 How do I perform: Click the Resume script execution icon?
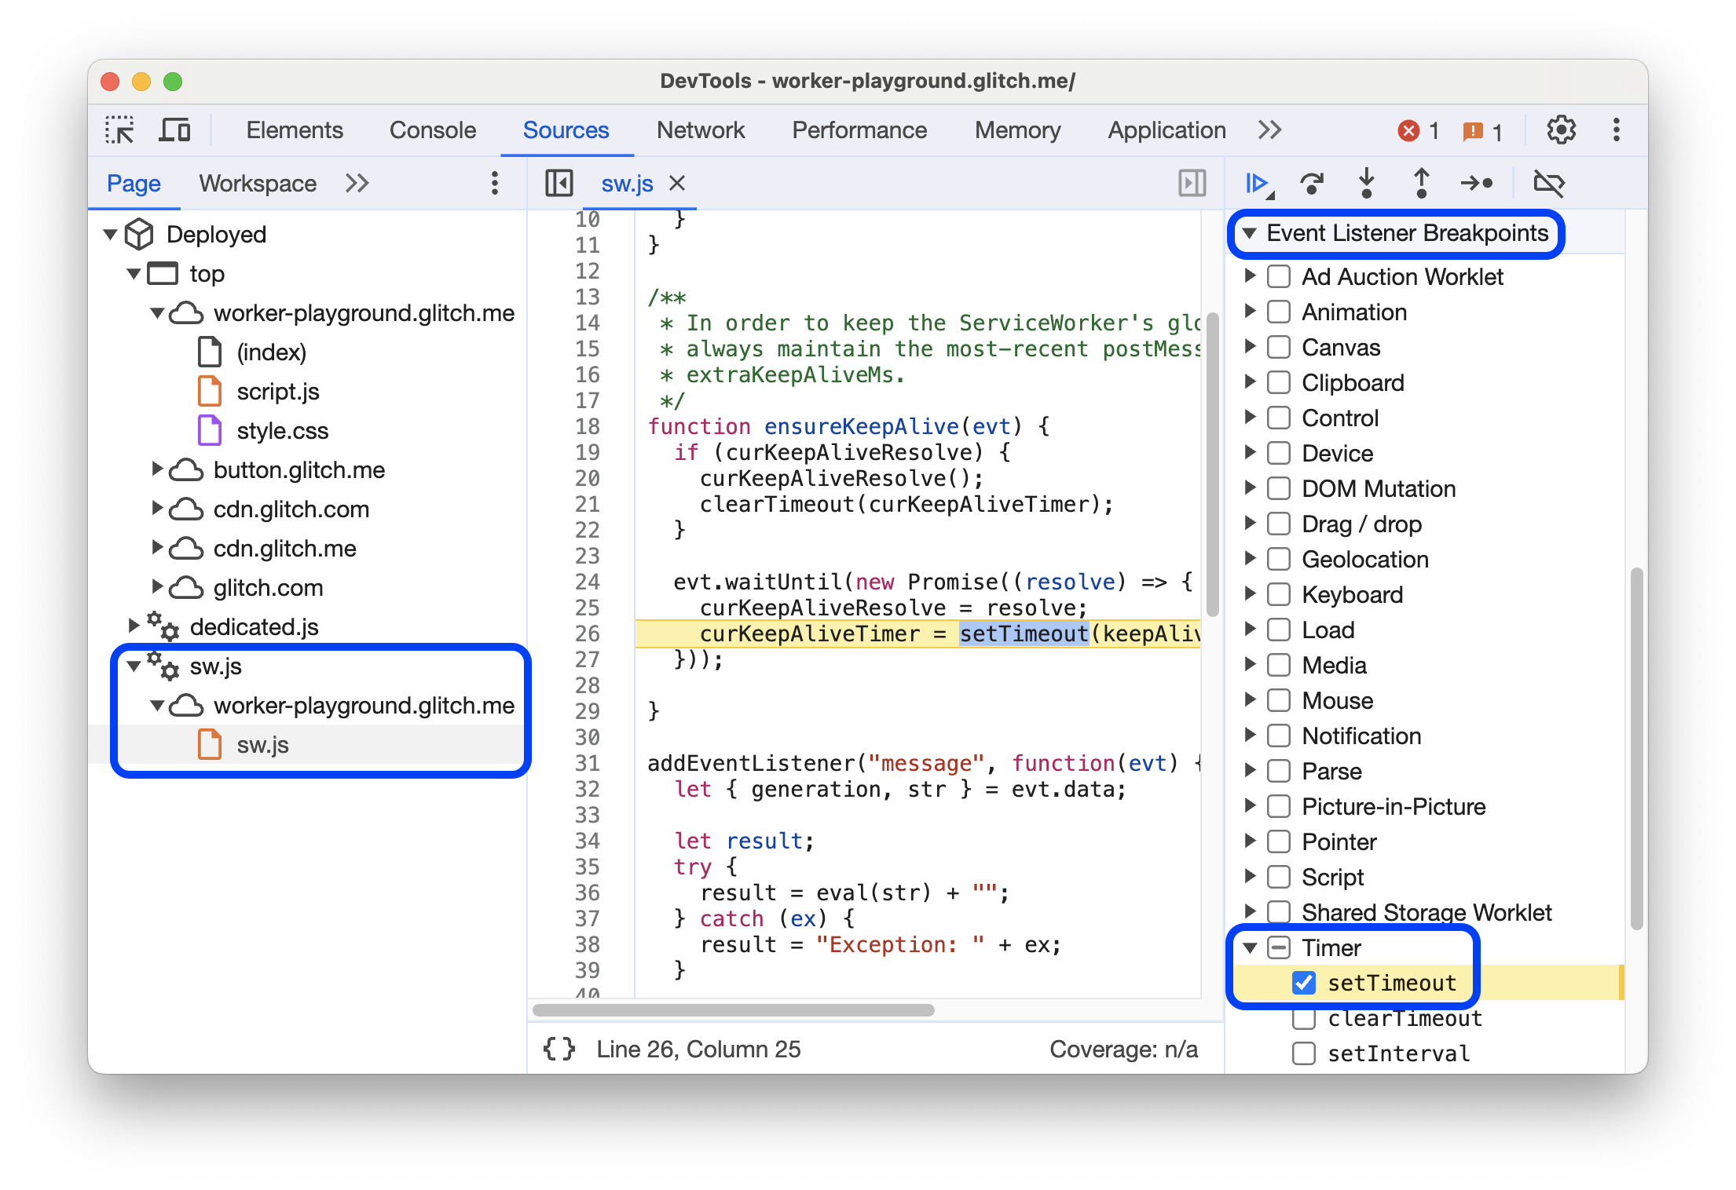(x=1256, y=183)
